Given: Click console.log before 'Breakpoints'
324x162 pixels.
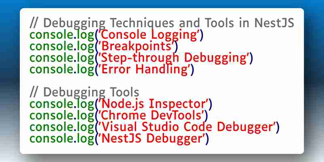Looking at the screenshot, I should (62, 47).
